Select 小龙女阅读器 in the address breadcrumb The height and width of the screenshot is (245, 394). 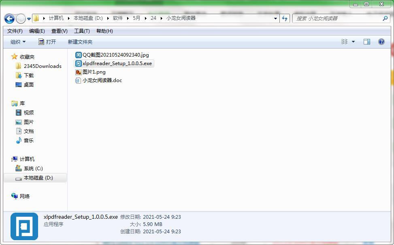(181, 18)
